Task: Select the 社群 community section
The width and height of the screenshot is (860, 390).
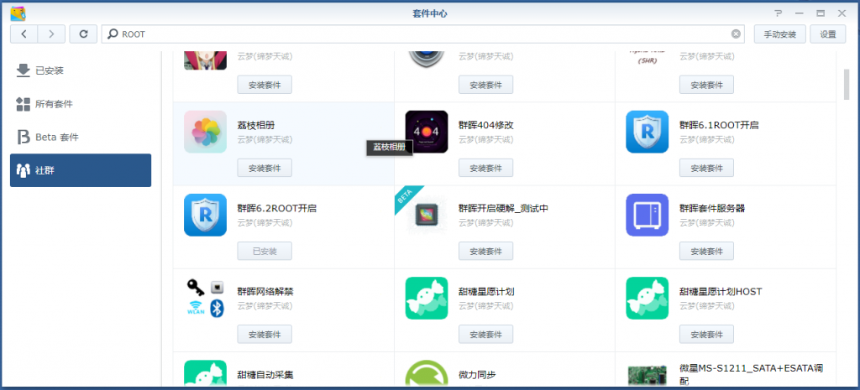Action: pos(81,170)
